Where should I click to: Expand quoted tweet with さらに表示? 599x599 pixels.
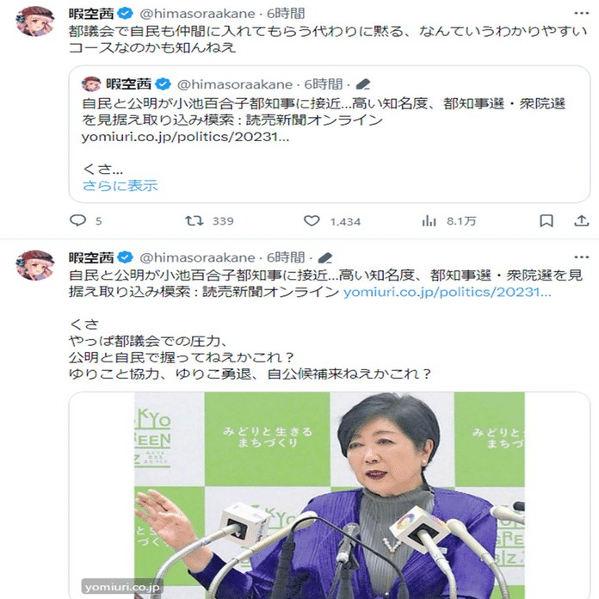[120, 186]
